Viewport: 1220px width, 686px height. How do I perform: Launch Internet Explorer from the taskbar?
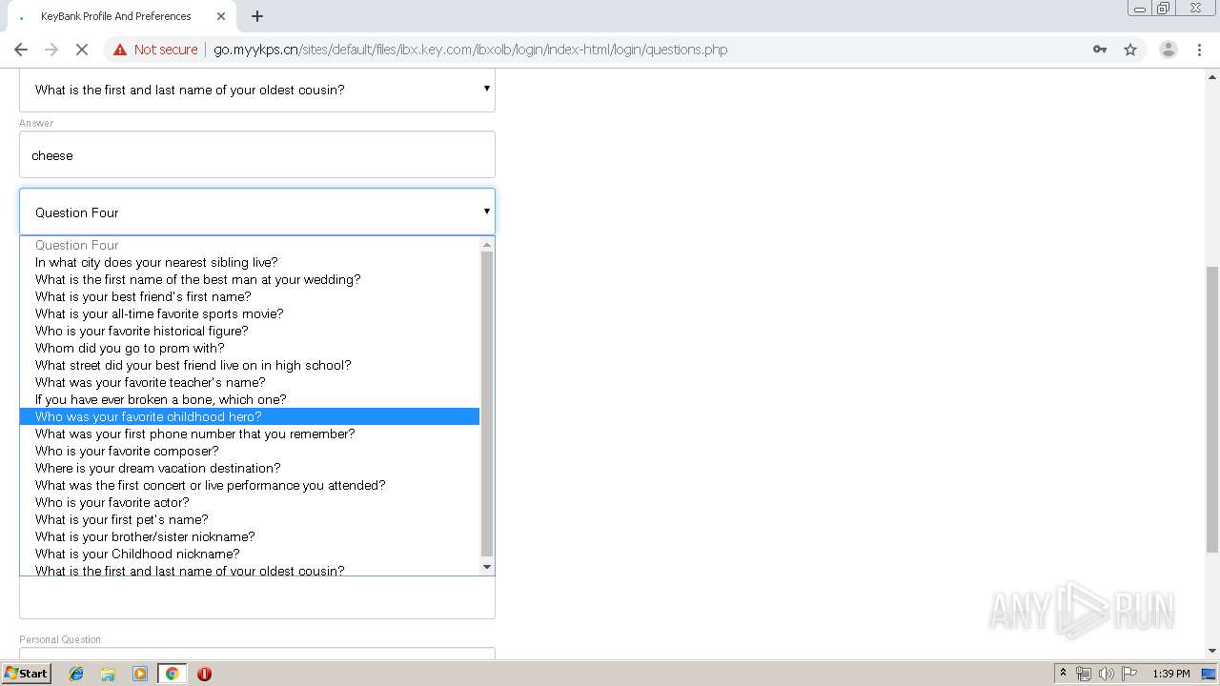(76, 674)
